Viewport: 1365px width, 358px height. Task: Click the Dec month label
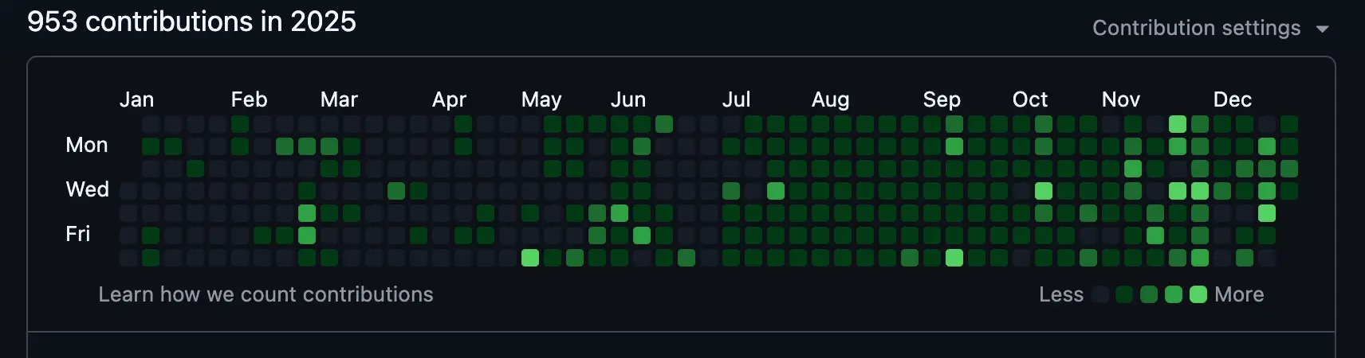[1232, 99]
